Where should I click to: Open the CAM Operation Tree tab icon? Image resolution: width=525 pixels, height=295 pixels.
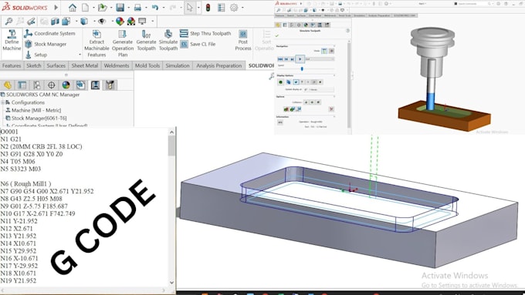(96, 85)
